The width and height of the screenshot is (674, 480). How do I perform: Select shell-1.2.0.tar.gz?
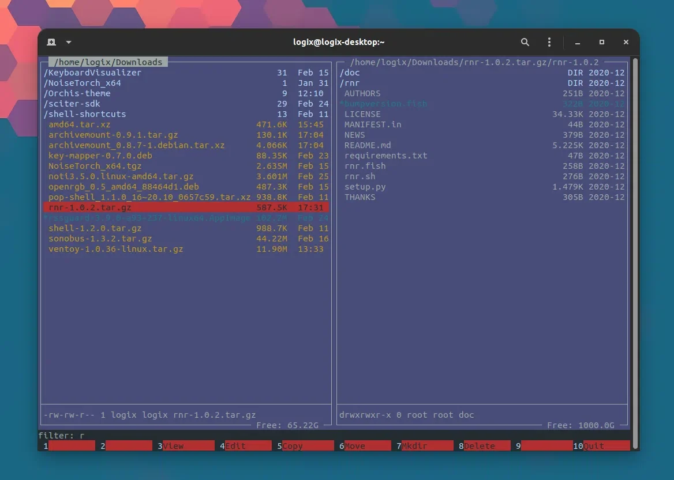[x=186, y=228]
